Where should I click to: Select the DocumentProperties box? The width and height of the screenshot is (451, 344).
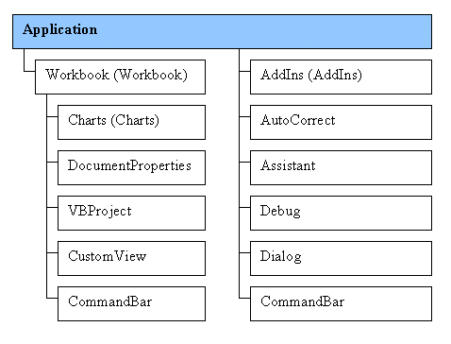coord(131,167)
